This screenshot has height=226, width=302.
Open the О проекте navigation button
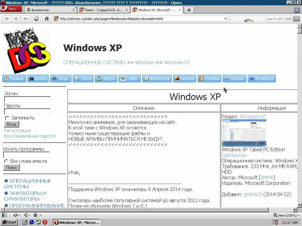(262, 79)
